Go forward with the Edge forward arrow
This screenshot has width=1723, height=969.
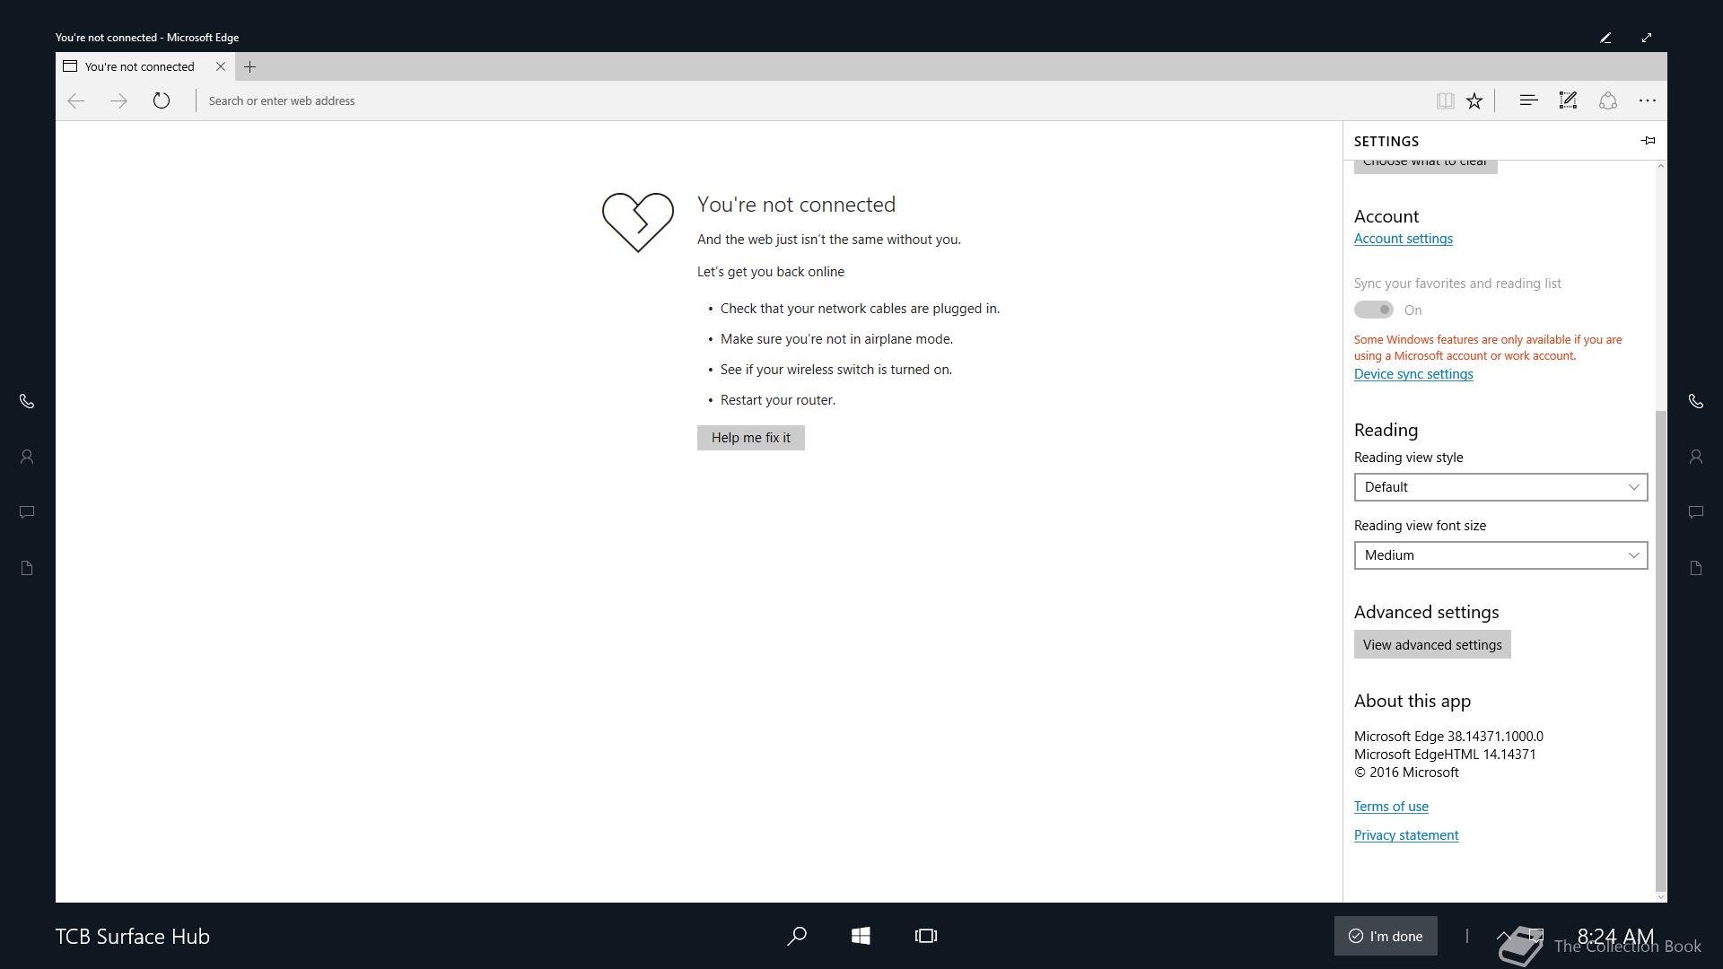coord(118,100)
